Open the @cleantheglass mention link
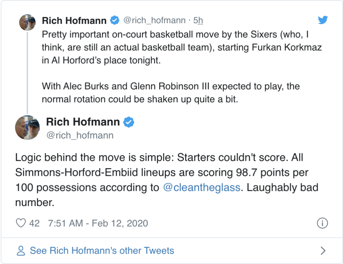343x264 pixels. 202,187
